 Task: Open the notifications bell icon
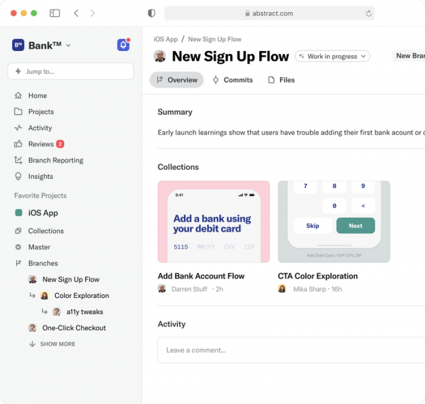pos(123,45)
